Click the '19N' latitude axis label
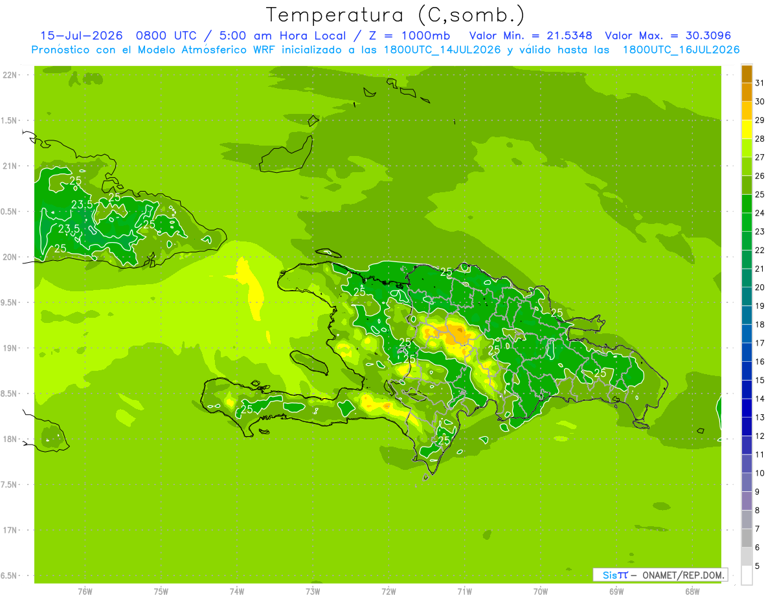 click(x=10, y=348)
